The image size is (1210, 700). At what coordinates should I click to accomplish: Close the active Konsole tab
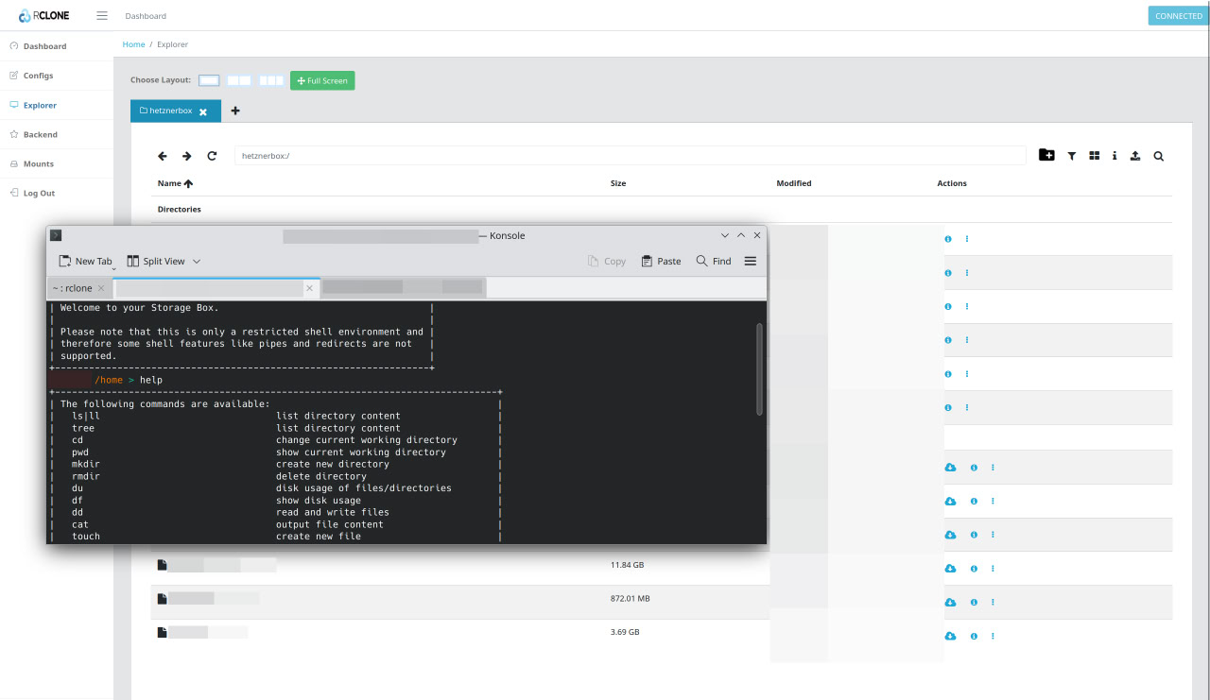tap(309, 288)
